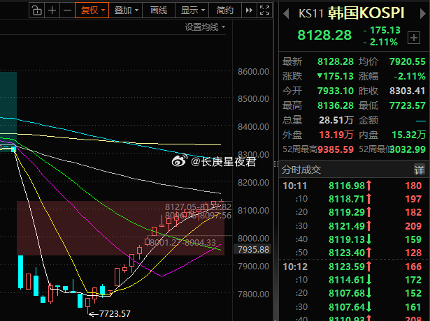Select 均价 value 7920.55
The width and height of the screenshot is (430, 321).
point(408,61)
